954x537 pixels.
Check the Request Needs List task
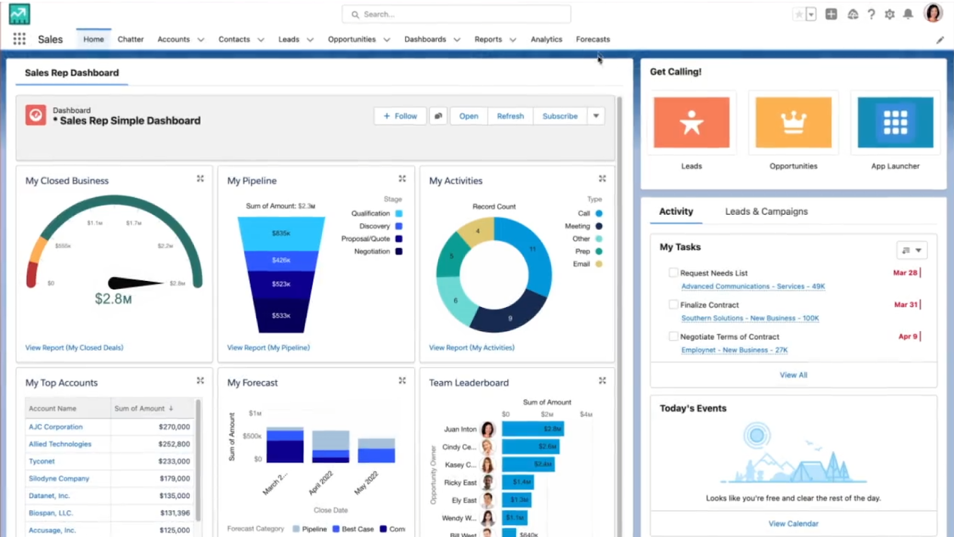click(673, 273)
